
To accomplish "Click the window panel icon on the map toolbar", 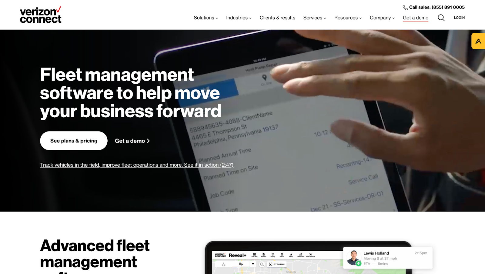I will (x=253, y=264).
